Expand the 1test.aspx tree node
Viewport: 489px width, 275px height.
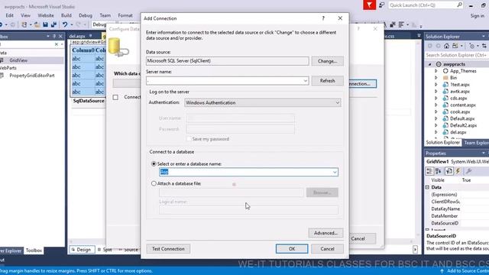pos(436,85)
